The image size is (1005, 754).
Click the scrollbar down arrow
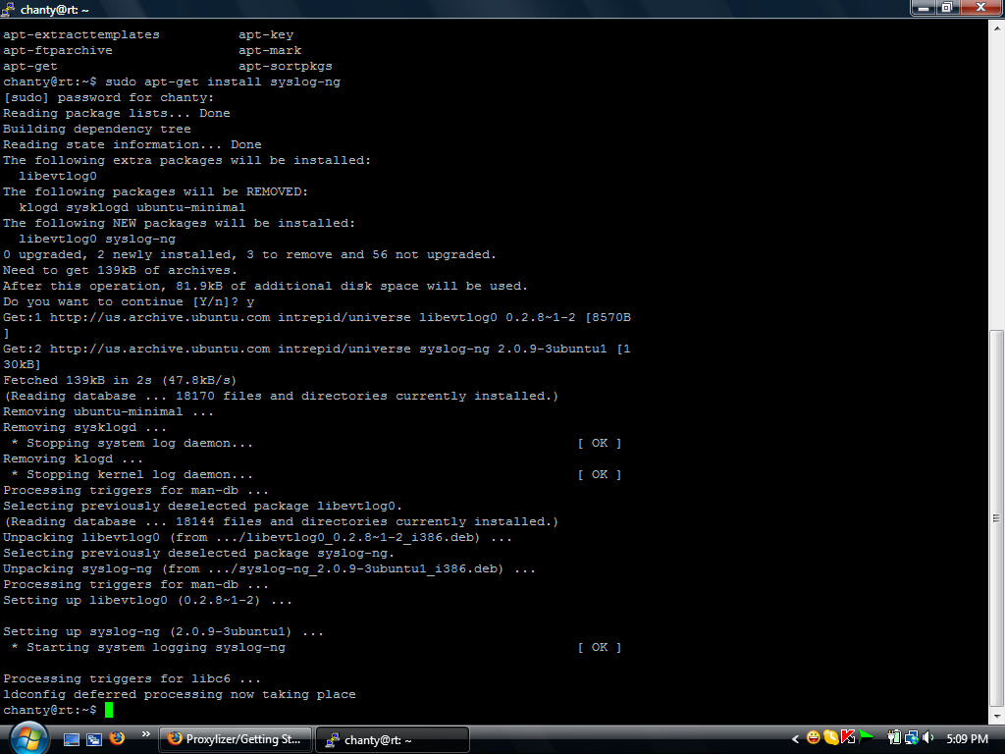[x=997, y=716]
